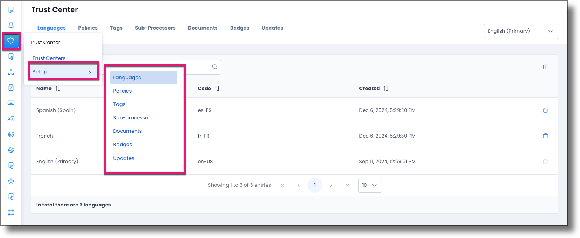580x238 pixels.
Task: Delete the Spanish (Spain) language via trash icon
Action: (x=545, y=110)
